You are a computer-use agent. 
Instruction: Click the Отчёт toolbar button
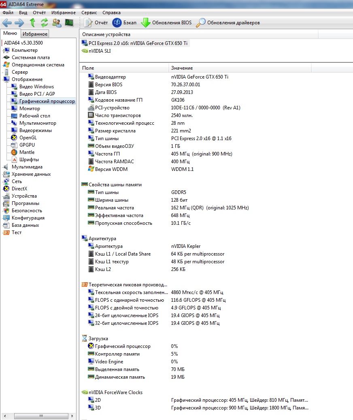click(96, 23)
